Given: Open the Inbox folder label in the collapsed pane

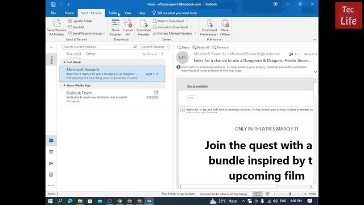Looking at the screenshot, I should (51, 60).
